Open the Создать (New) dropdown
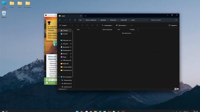The width and height of the screenshot is (200, 112). coord(63,26)
